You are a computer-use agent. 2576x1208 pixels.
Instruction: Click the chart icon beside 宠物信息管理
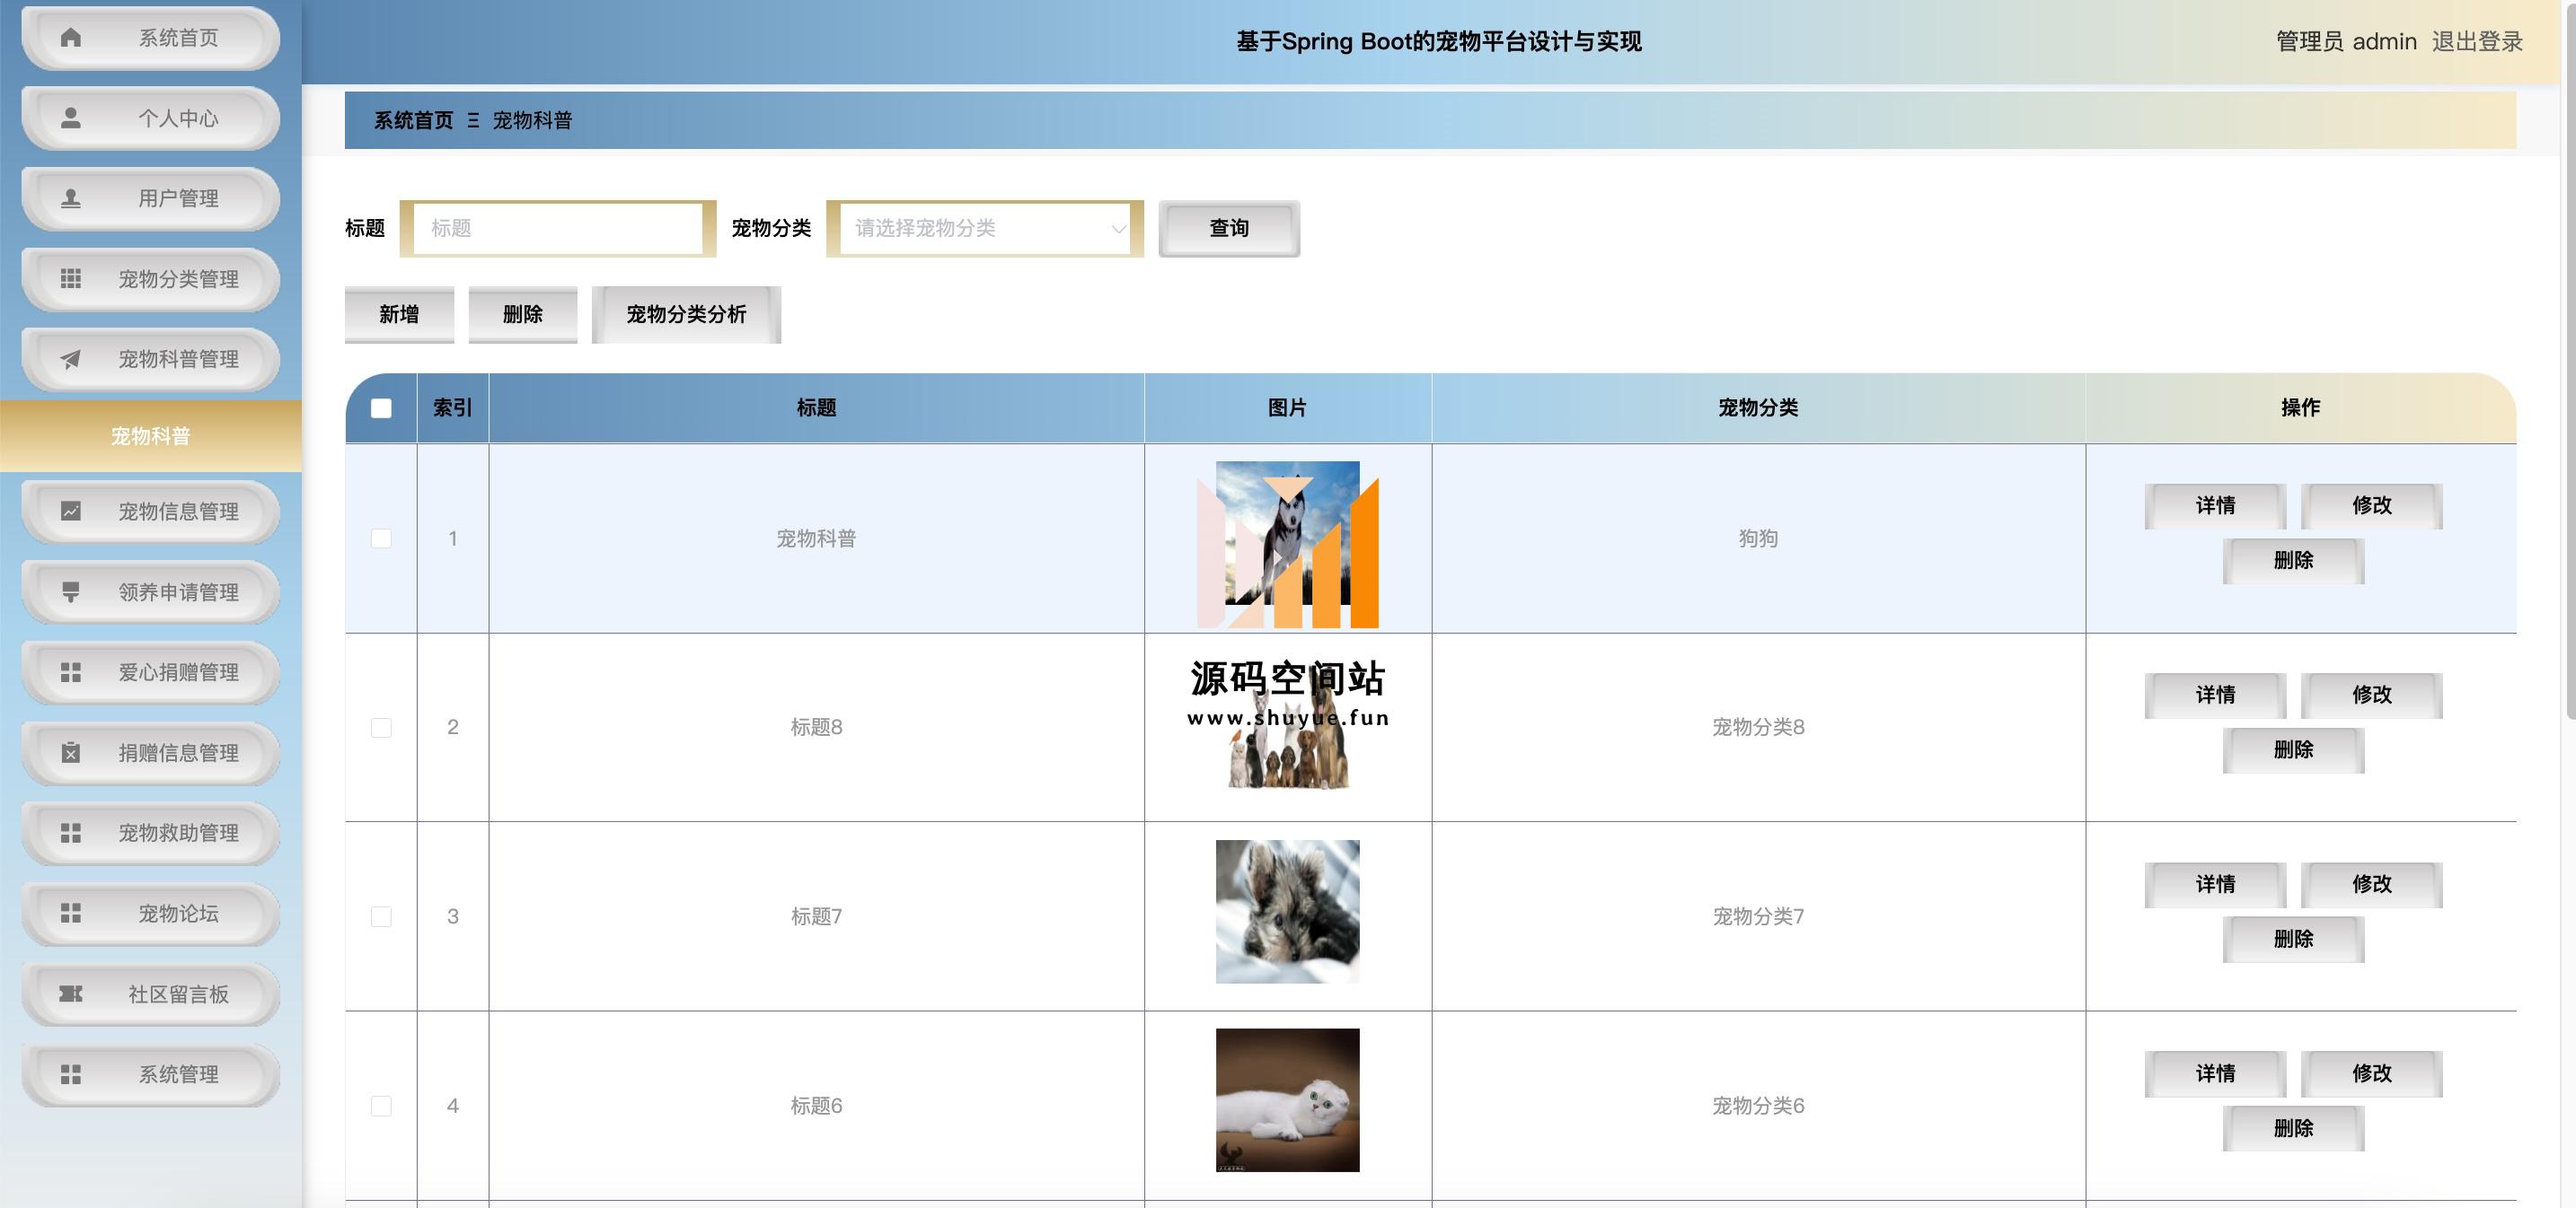click(x=70, y=512)
